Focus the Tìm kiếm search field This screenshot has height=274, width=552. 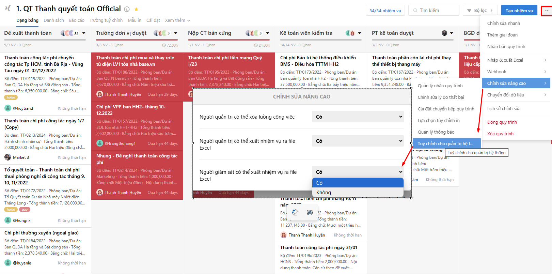(434, 11)
